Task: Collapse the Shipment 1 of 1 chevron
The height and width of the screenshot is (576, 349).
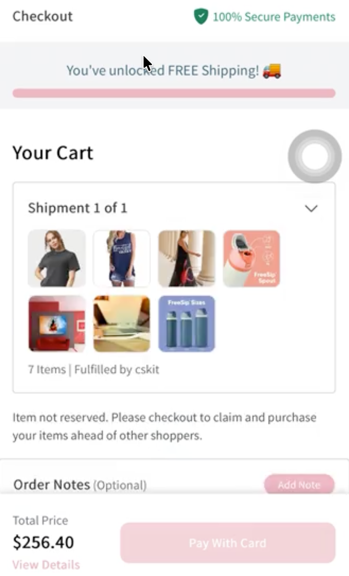Action: [x=311, y=208]
